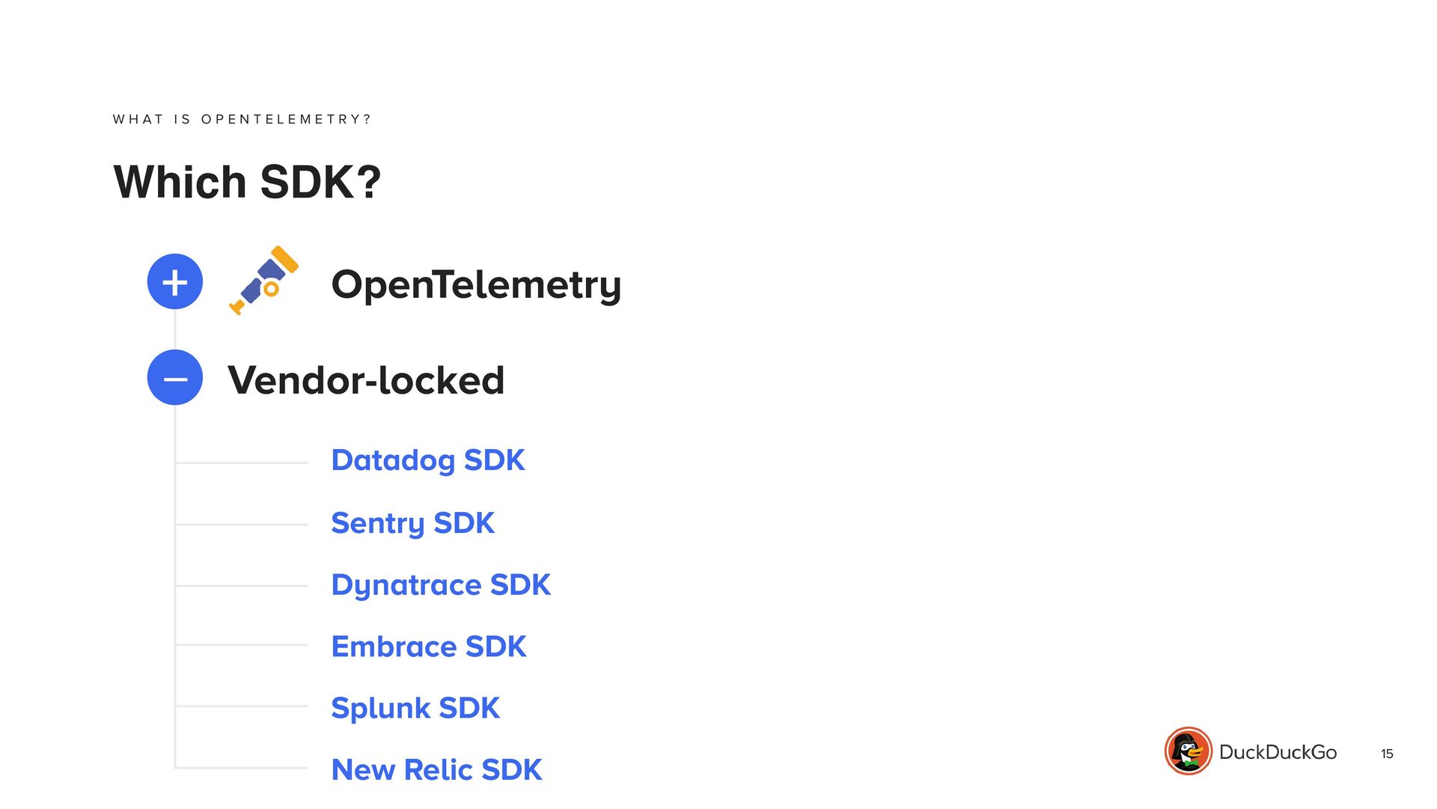The image size is (1437, 809).
Task: Open the New Relic SDK entry
Action: 436,769
